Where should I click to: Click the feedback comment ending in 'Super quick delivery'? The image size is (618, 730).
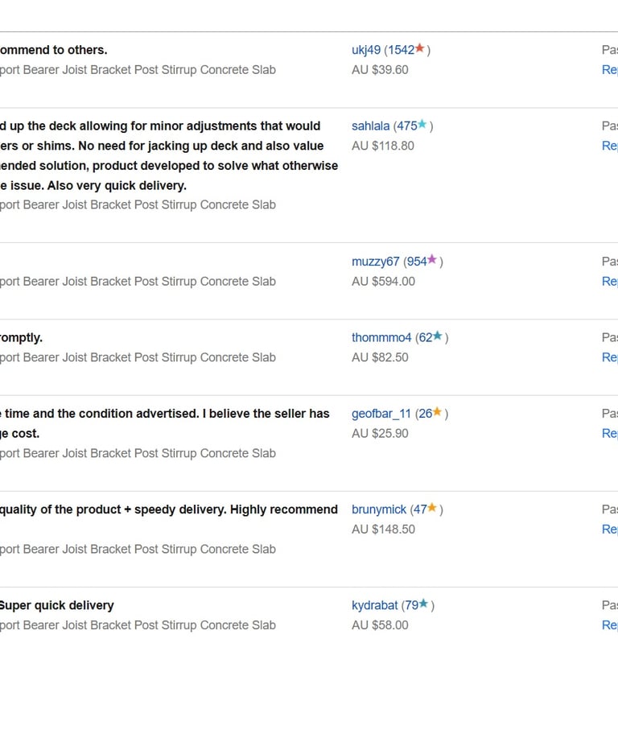tap(56, 604)
